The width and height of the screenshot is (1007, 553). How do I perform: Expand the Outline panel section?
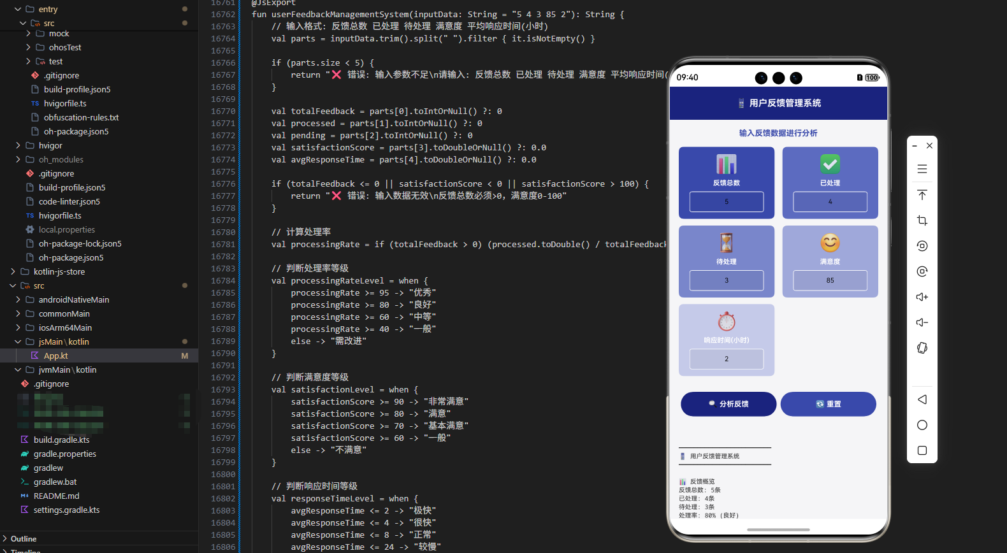(5, 538)
